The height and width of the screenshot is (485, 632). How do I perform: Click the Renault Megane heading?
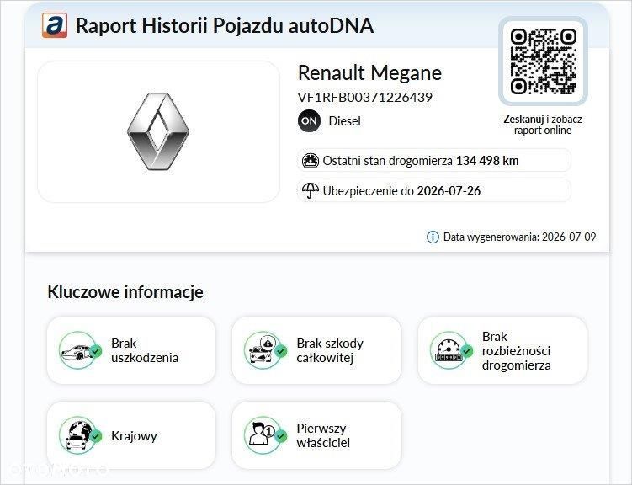(369, 73)
